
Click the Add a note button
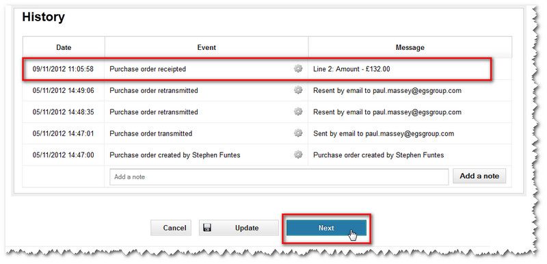pos(479,176)
